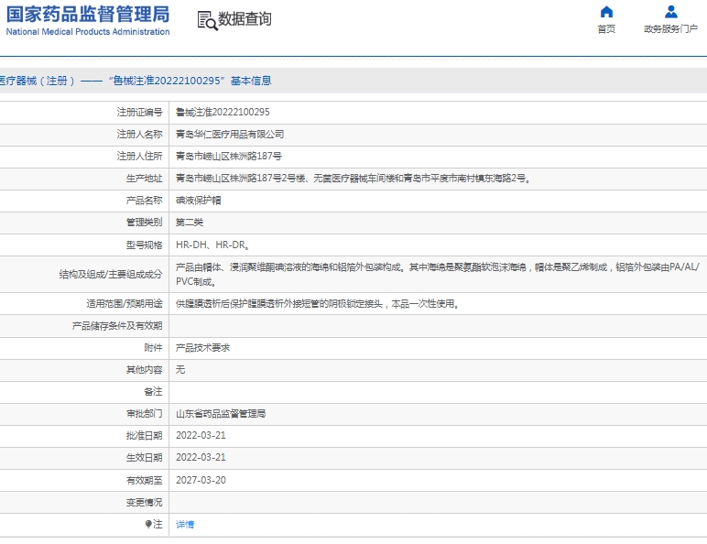Click the 管理类别 label
Viewport: 707px width, 544px height.
144,223
